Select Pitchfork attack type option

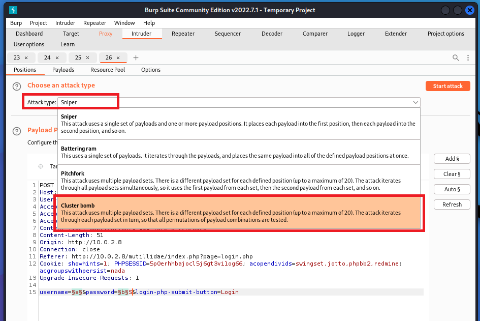[x=239, y=181]
